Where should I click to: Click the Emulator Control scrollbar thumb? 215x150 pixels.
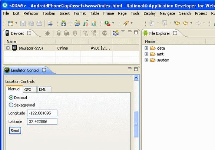[x=136, y=124]
